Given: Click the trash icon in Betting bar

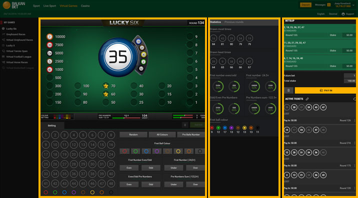Looking at the screenshot, I should 185,125.
